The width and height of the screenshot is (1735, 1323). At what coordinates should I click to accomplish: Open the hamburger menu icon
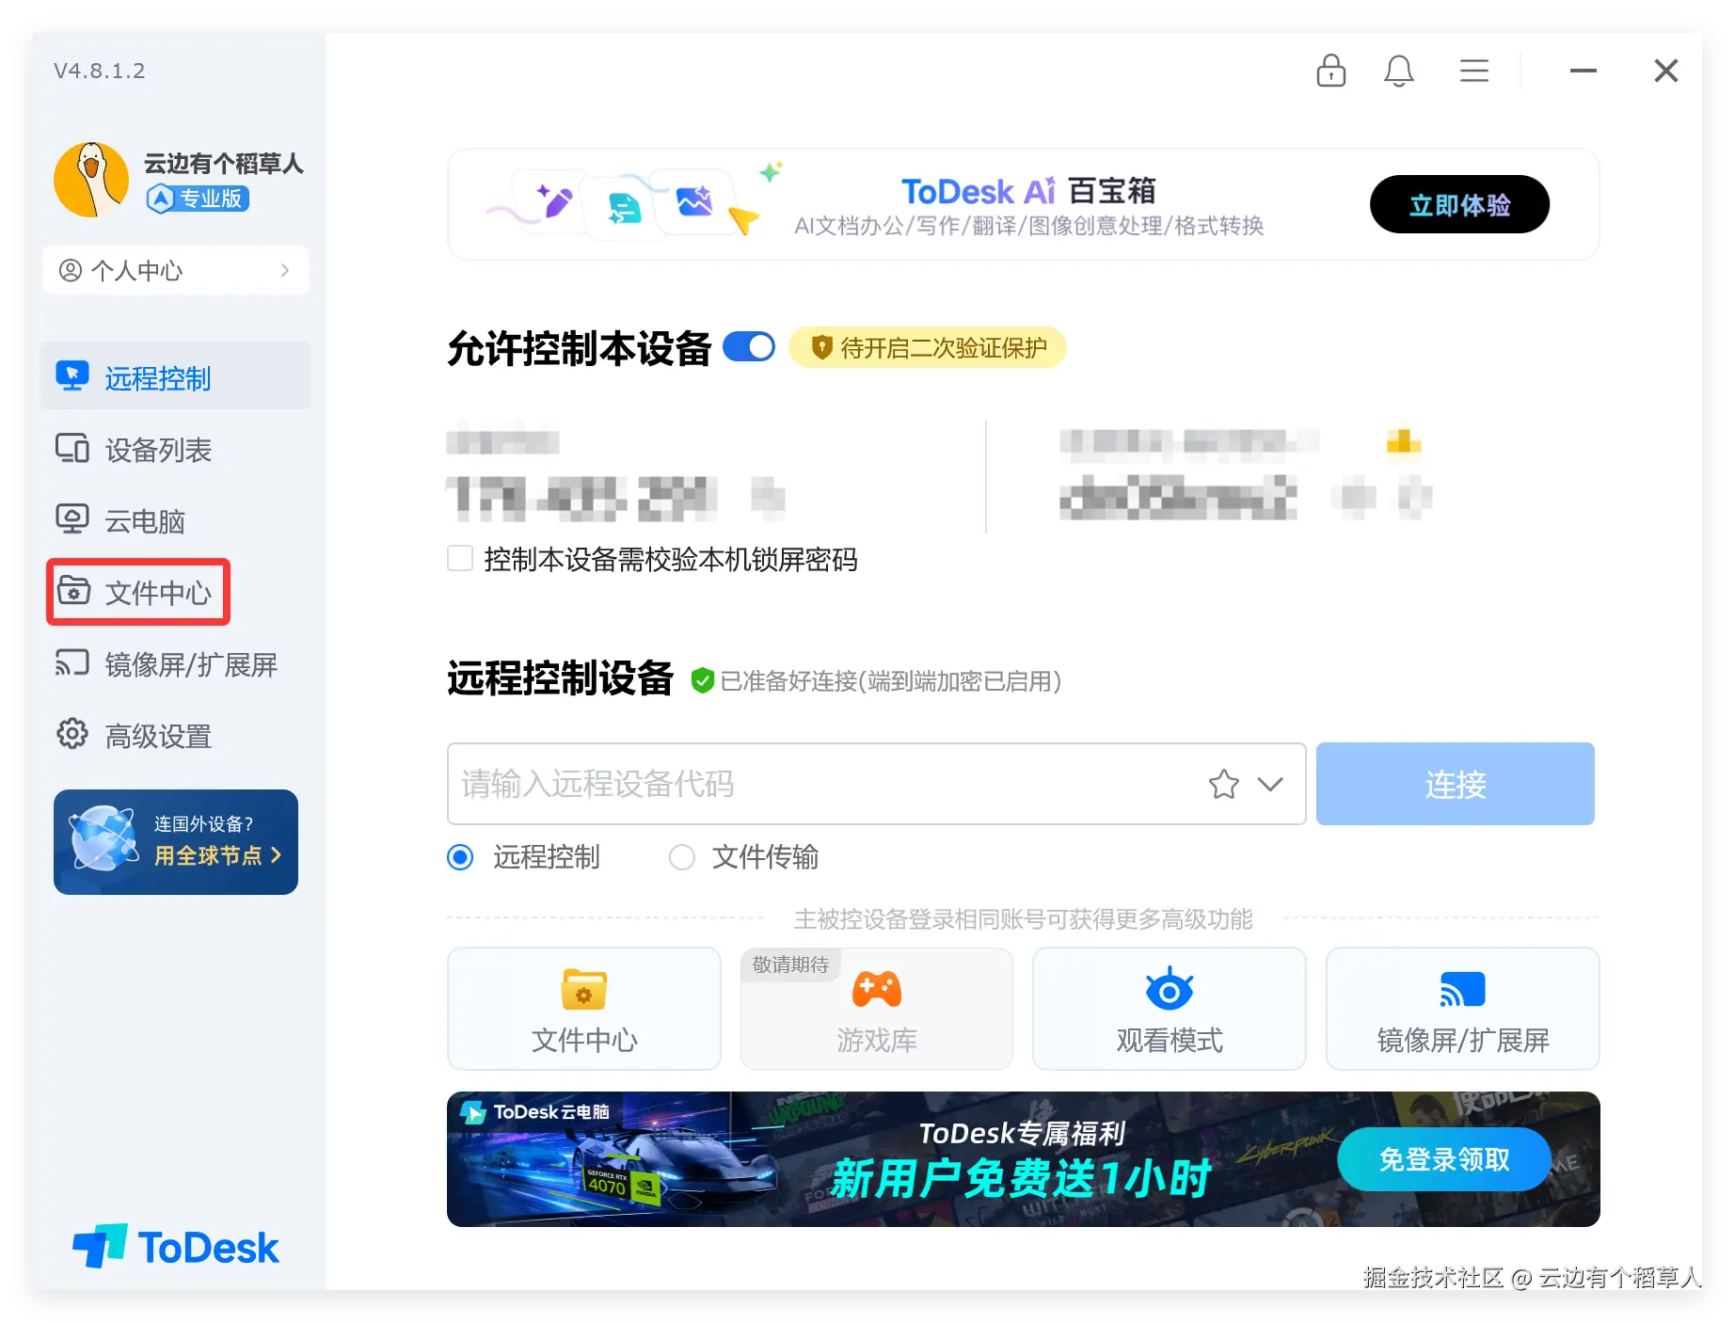(x=1473, y=71)
